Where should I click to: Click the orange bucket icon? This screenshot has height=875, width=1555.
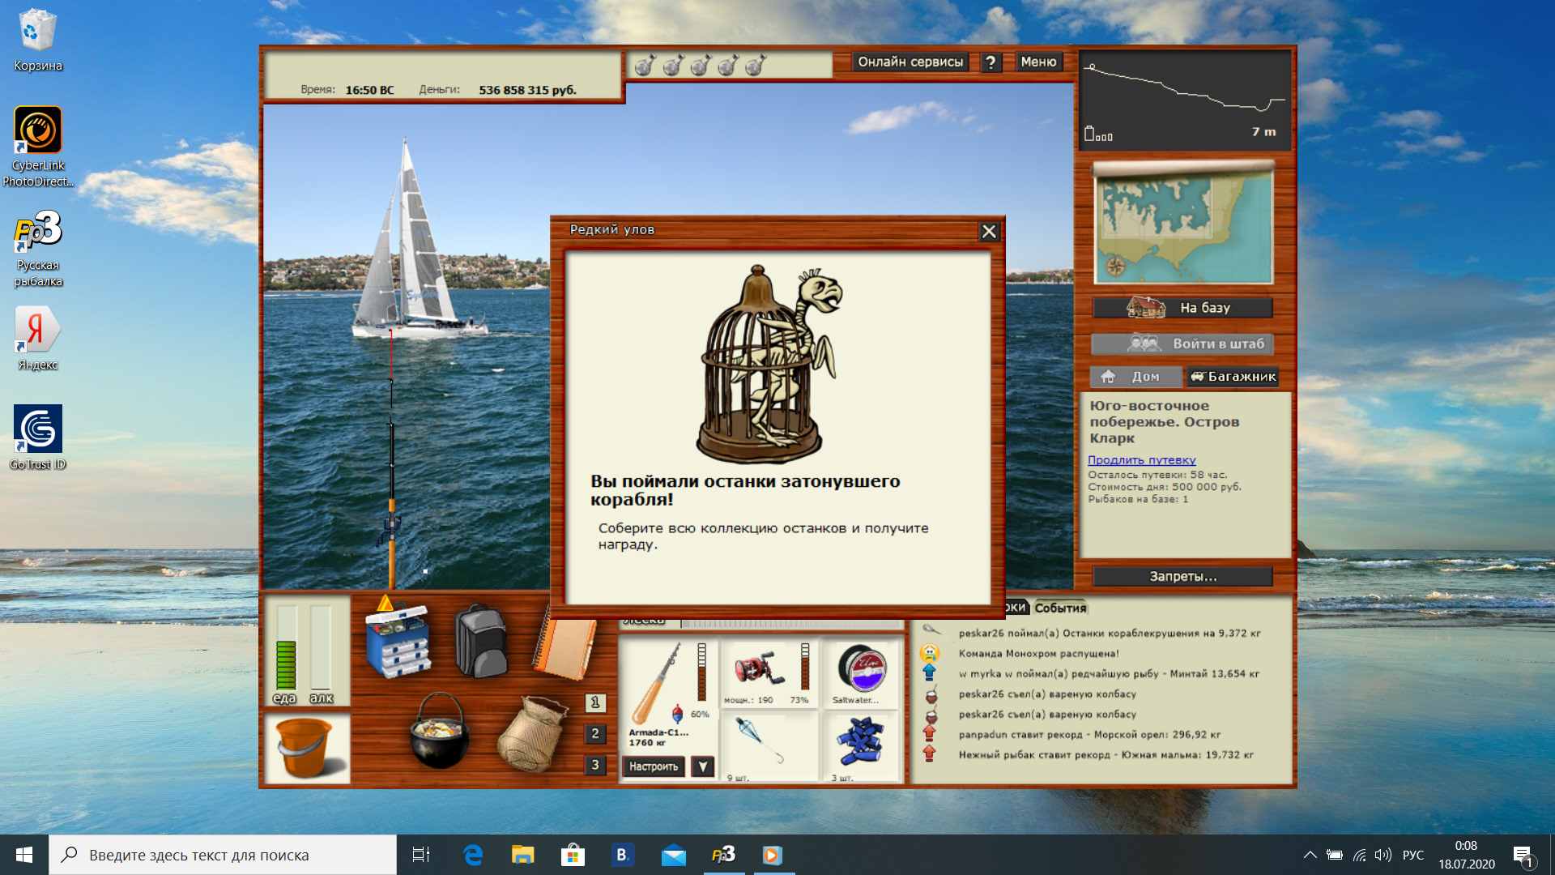(x=305, y=748)
